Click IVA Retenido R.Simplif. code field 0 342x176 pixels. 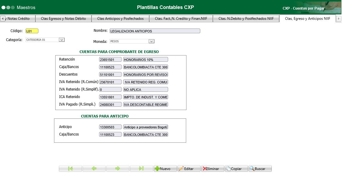point(110,89)
